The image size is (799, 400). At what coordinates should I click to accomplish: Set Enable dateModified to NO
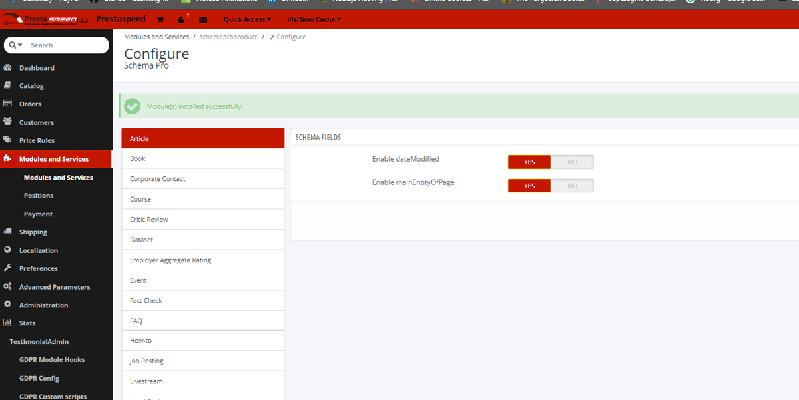572,162
